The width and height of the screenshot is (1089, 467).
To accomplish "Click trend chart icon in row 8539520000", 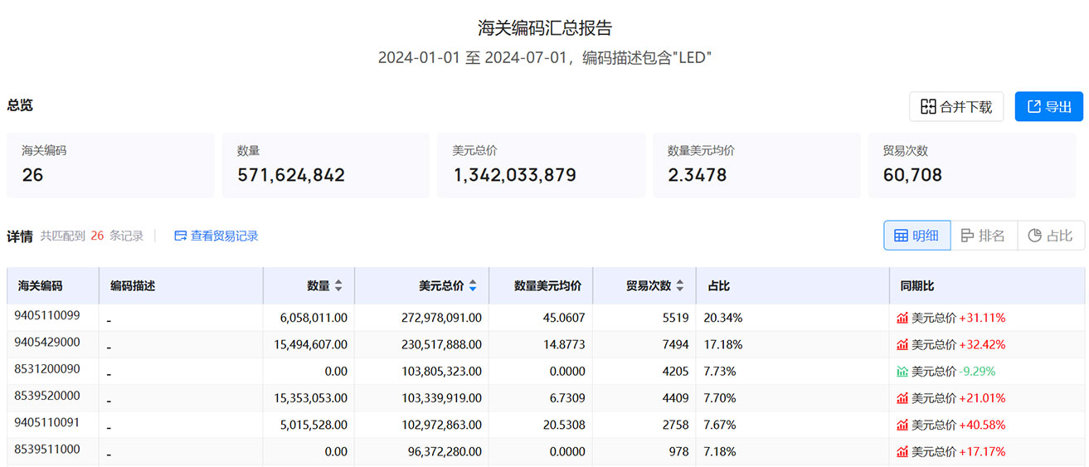I will [x=902, y=398].
